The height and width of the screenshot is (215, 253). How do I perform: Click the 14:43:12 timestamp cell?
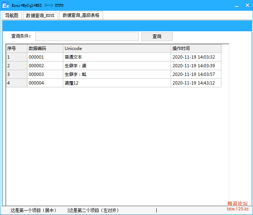click(x=196, y=83)
